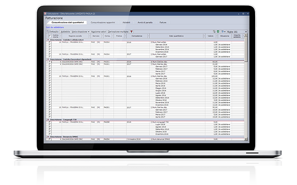
Task: Click the Addebita button
Action: coord(65,32)
